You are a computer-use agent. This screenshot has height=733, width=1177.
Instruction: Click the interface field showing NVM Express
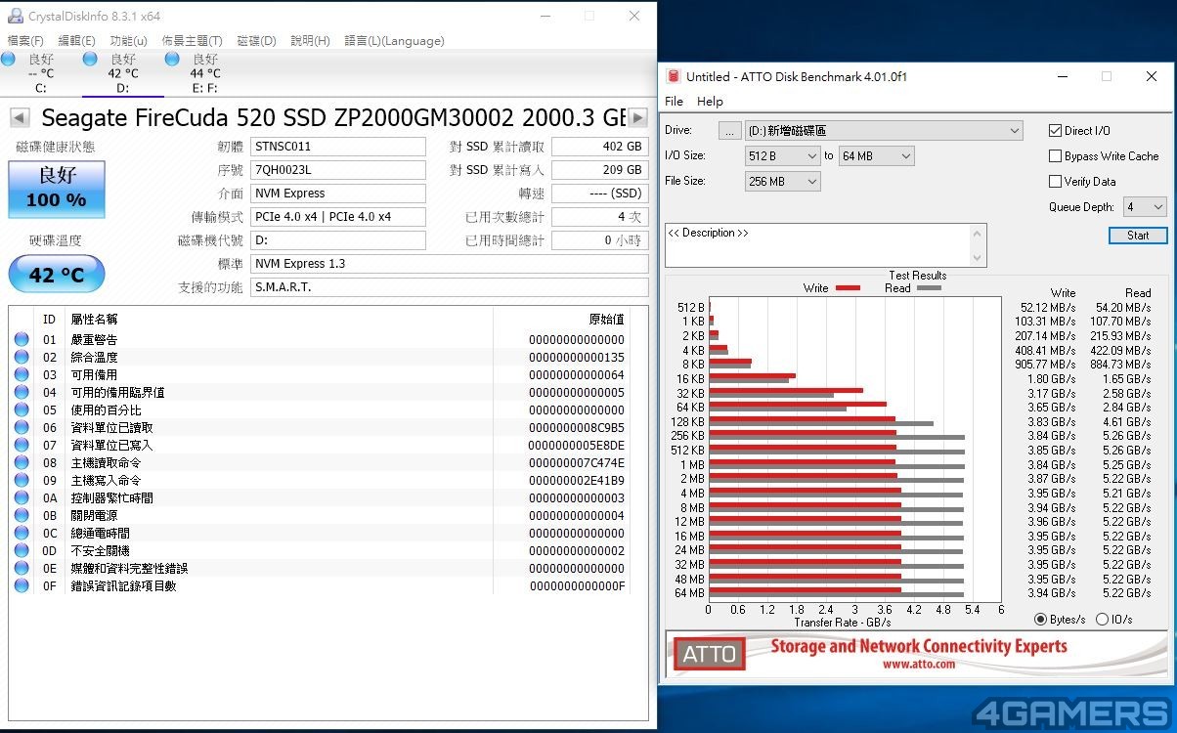point(337,194)
